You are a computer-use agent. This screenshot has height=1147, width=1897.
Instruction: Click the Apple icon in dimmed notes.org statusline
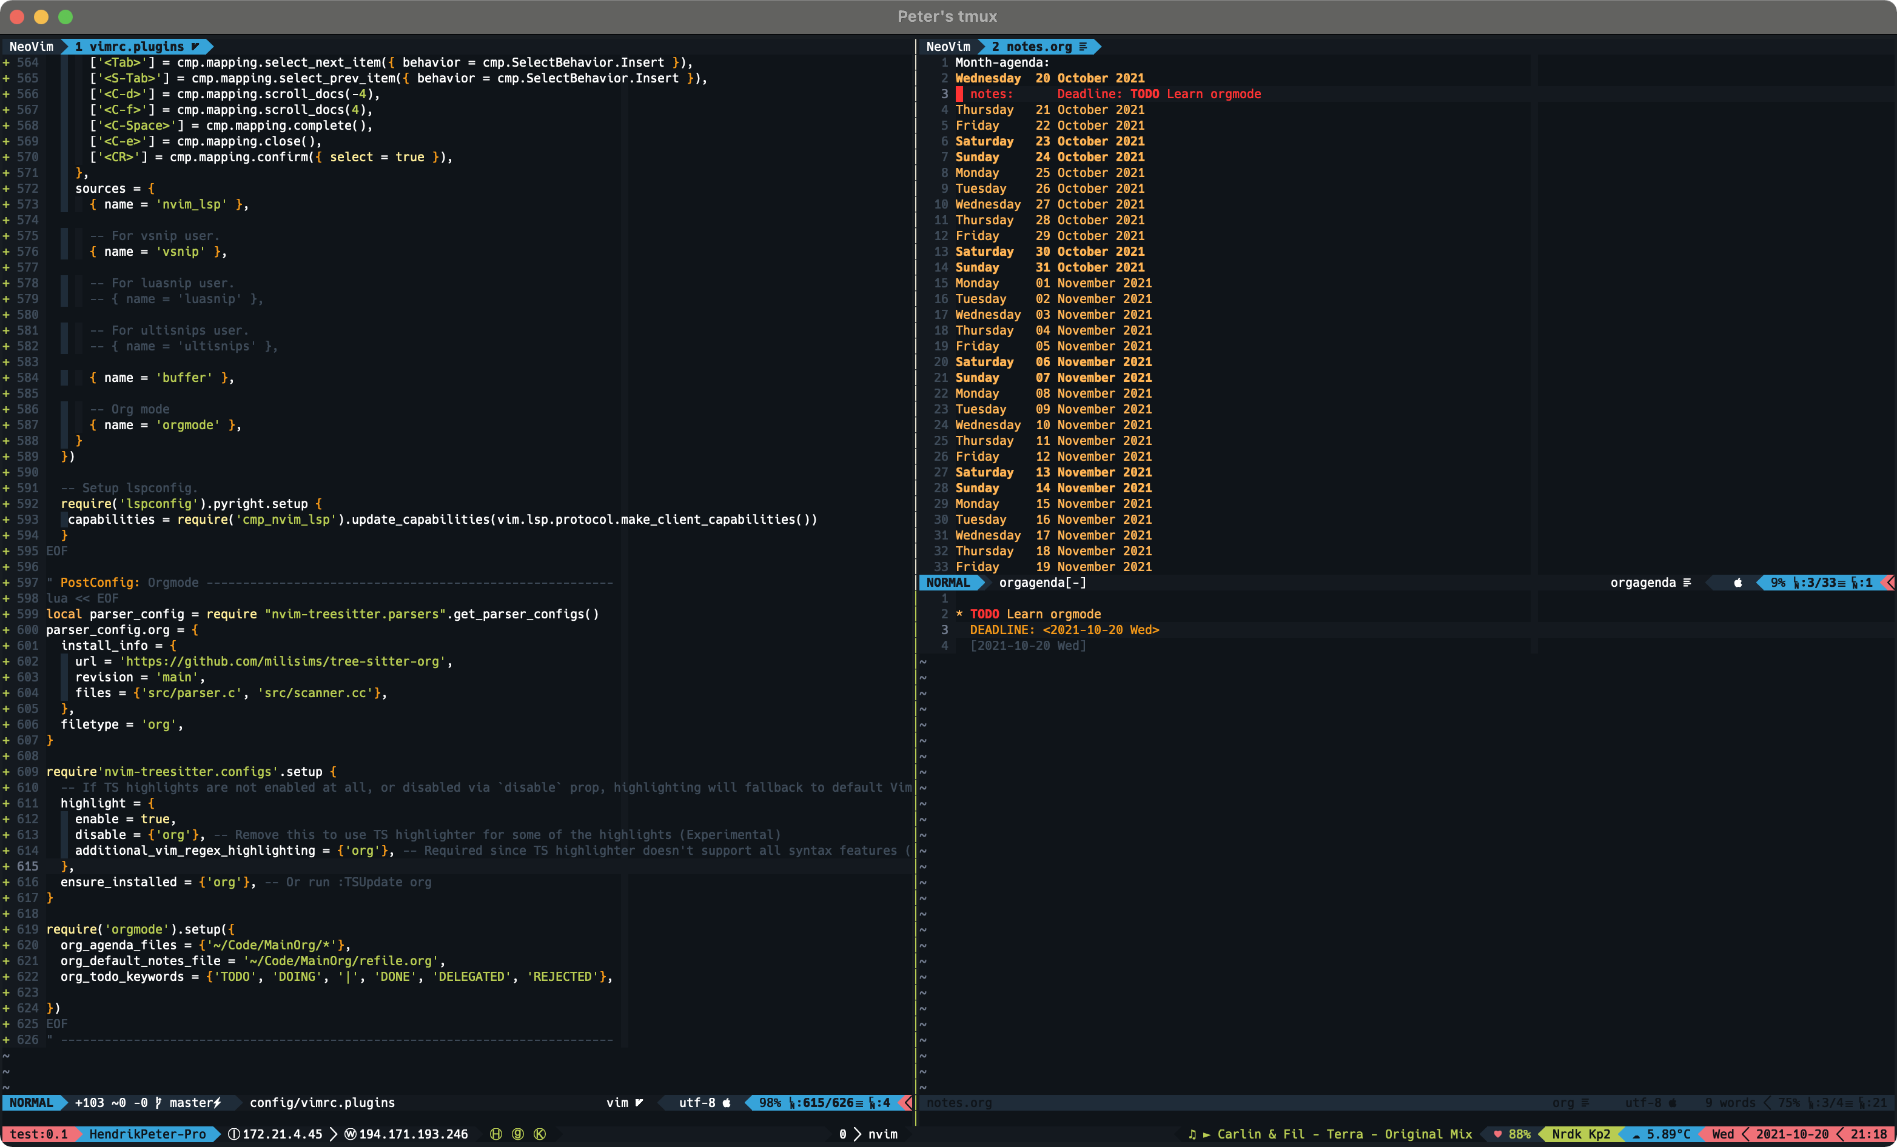(1672, 1102)
